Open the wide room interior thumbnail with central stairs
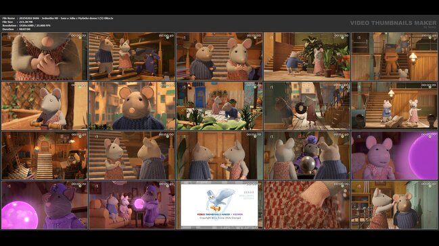 pos(45,156)
